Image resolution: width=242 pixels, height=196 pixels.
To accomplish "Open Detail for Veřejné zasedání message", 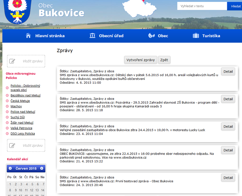I will click(228, 126).
